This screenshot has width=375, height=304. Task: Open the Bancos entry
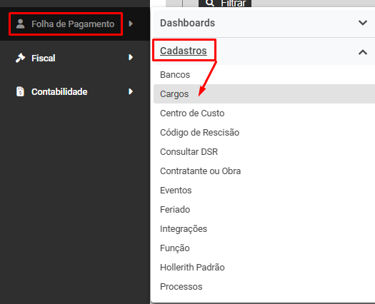click(175, 75)
